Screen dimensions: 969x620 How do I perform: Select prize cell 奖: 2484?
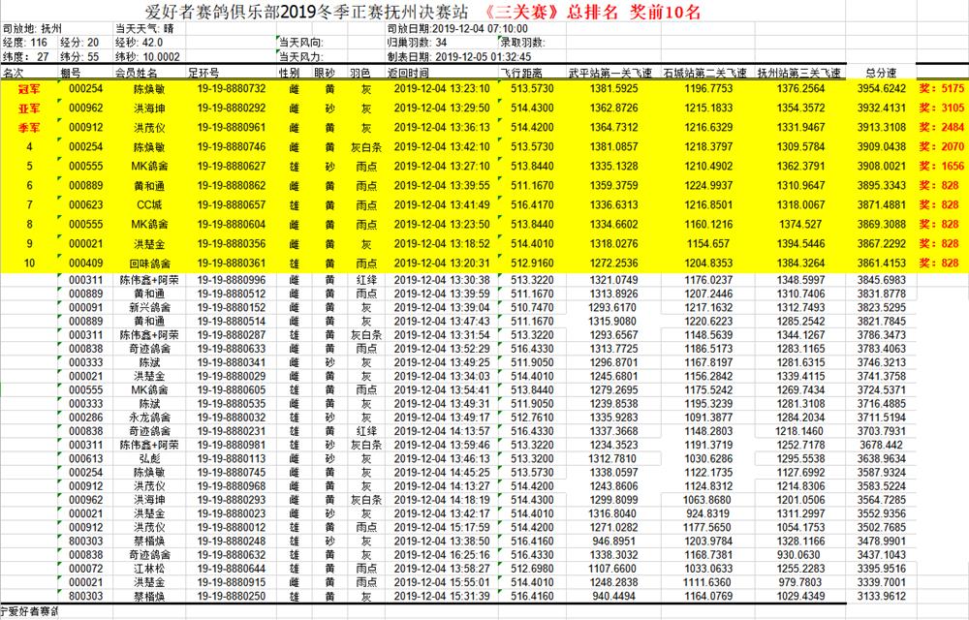tap(941, 128)
